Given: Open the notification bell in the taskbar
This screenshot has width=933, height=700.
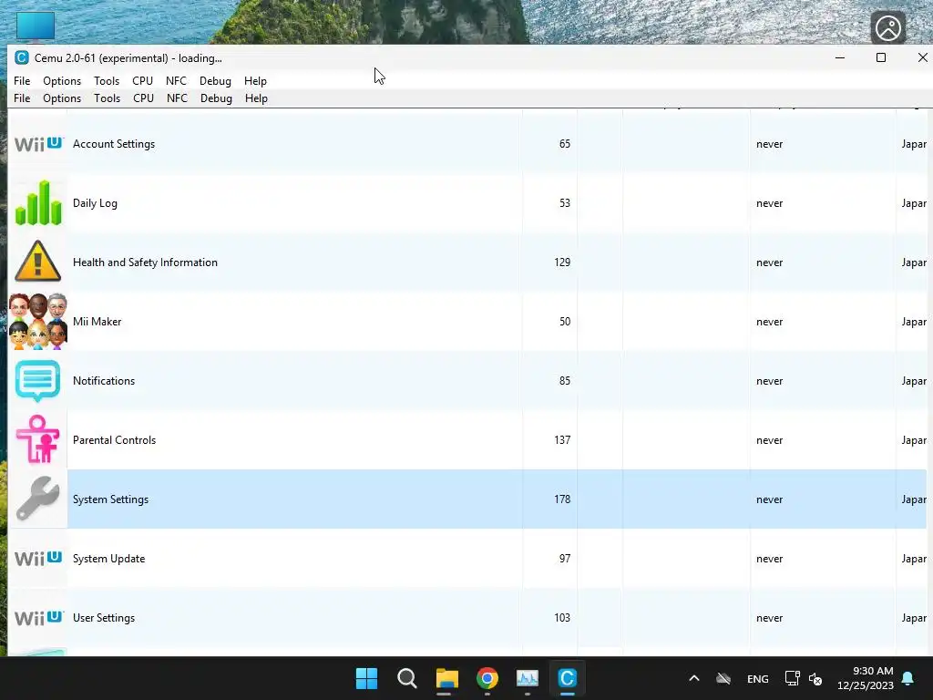Looking at the screenshot, I should click(908, 678).
